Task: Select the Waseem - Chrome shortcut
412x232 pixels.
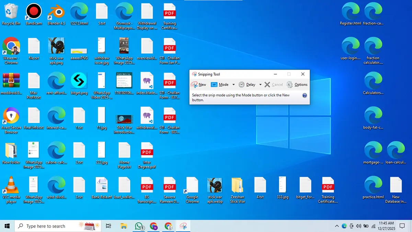Action: 11,51
